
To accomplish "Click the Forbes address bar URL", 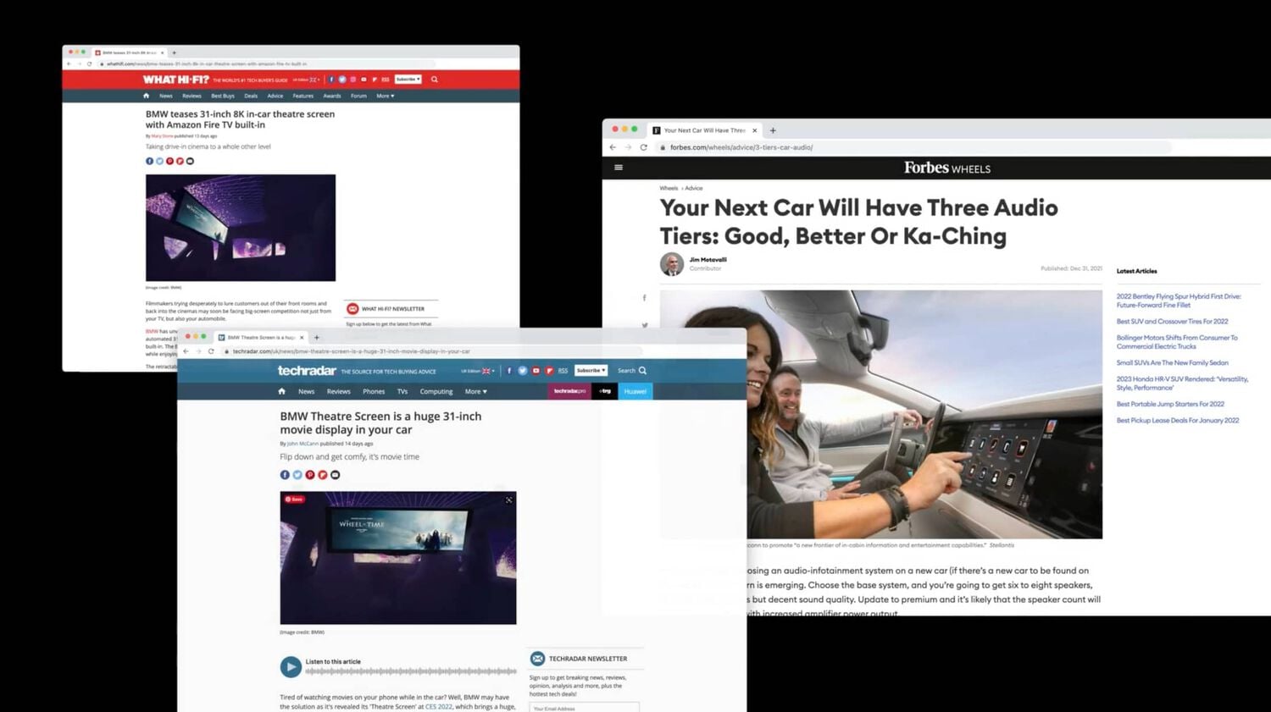I will 741,147.
